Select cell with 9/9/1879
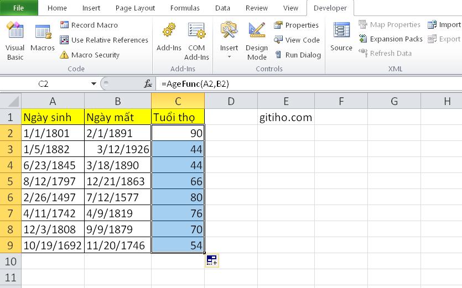This screenshot has width=462, height=288. tap(118, 229)
